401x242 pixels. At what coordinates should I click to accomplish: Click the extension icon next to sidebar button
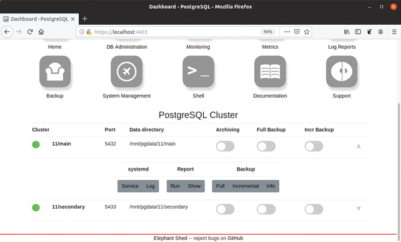(370, 31)
